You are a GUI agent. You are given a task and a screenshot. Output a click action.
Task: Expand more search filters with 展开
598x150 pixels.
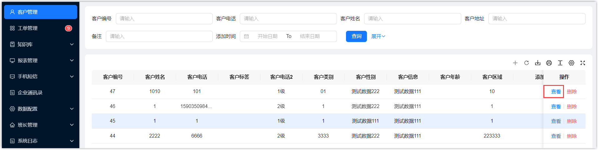378,36
